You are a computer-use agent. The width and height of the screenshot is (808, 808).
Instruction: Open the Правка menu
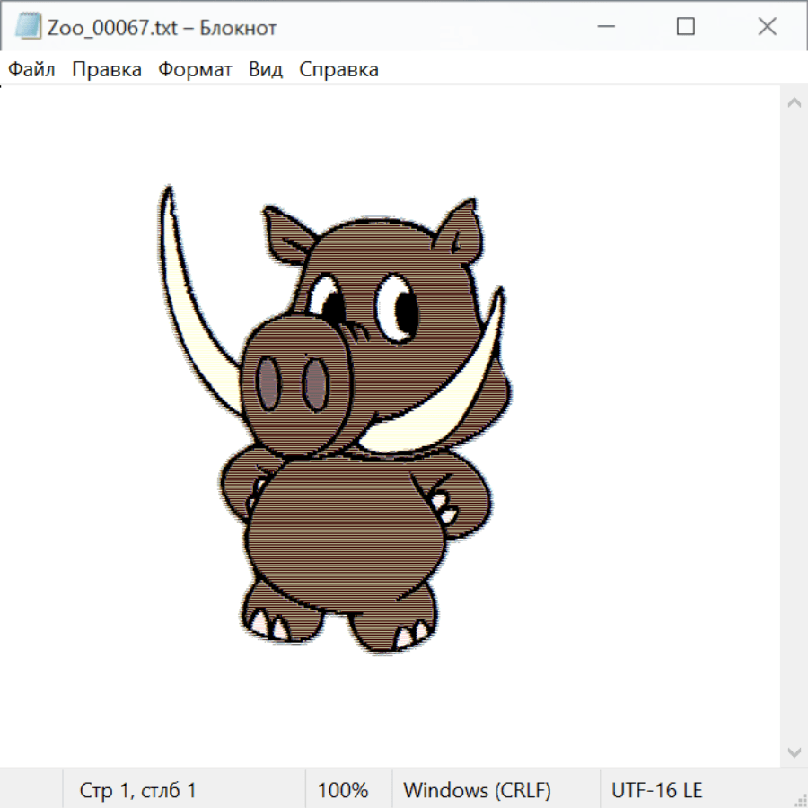click(x=106, y=69)
